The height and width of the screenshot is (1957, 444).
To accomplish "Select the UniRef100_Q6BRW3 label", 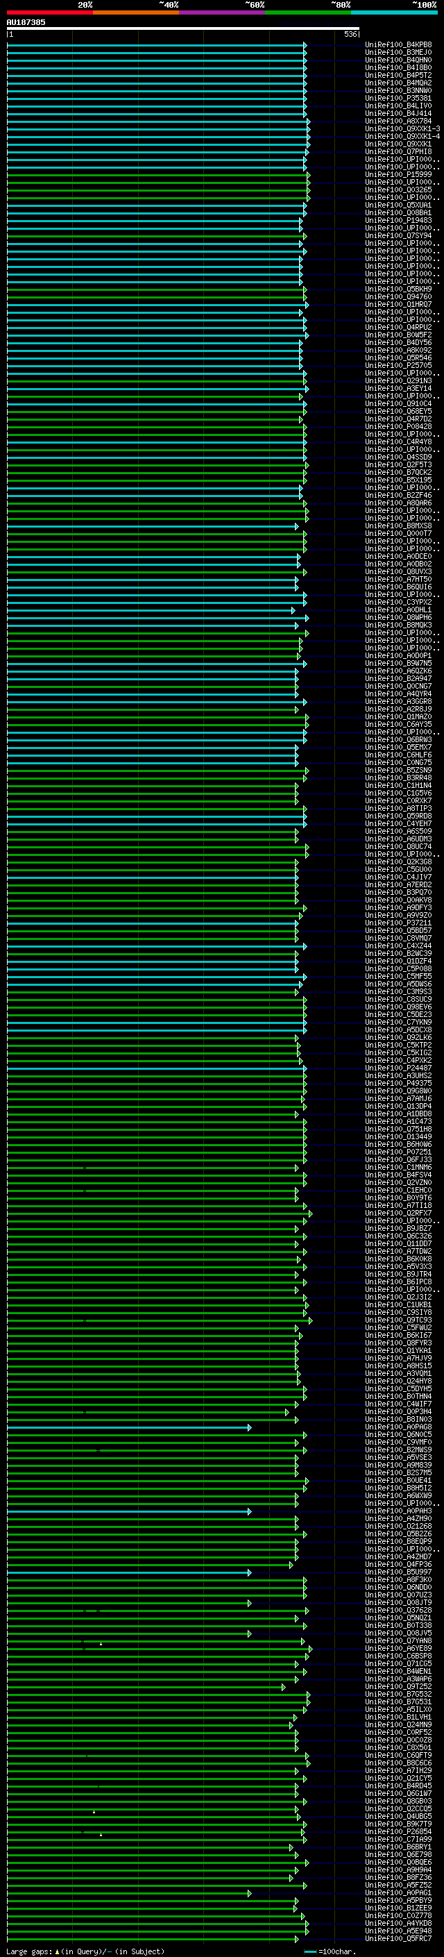I will click(x=398, y=740).
